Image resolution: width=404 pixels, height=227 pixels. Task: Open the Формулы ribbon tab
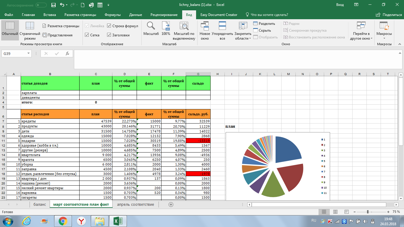point(112,15)
